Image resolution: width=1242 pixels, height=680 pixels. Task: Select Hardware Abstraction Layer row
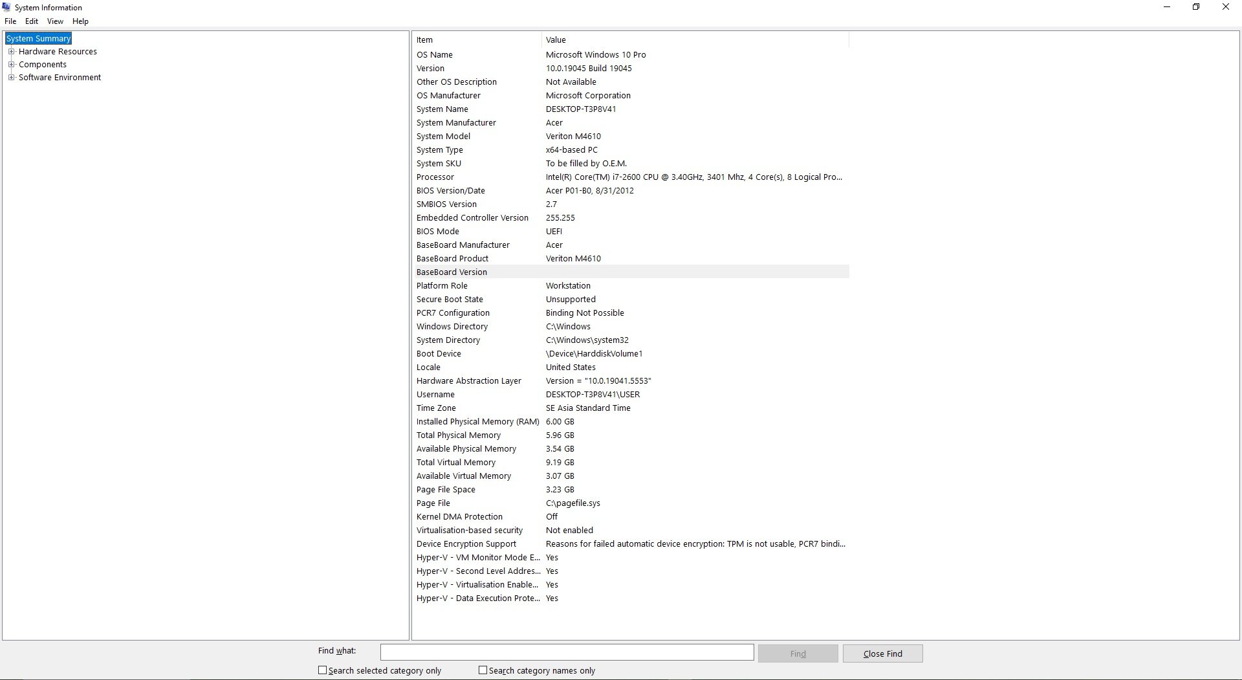click(x=631, y=381)
